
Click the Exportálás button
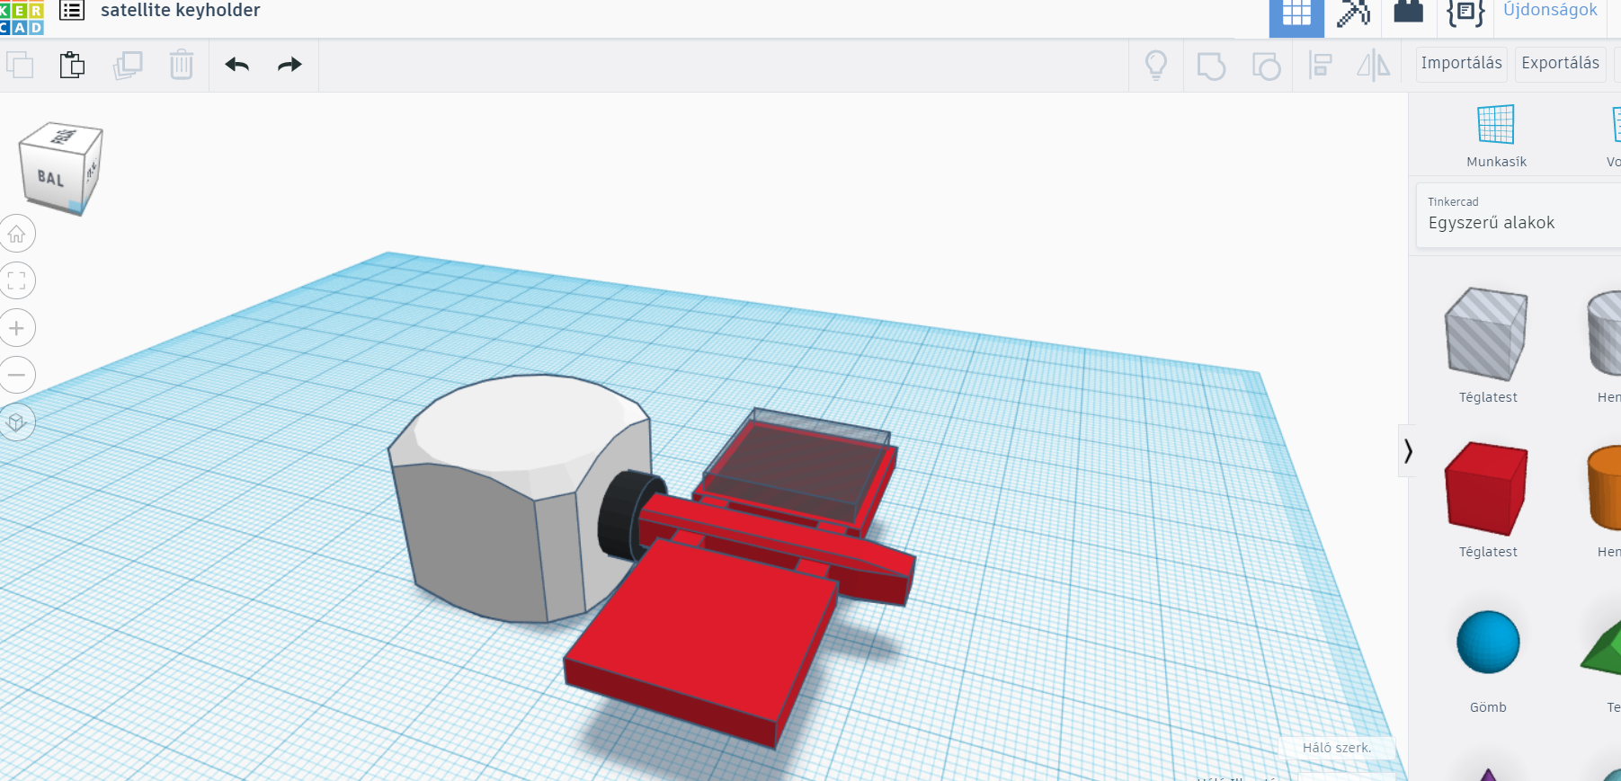[1560, 64]
